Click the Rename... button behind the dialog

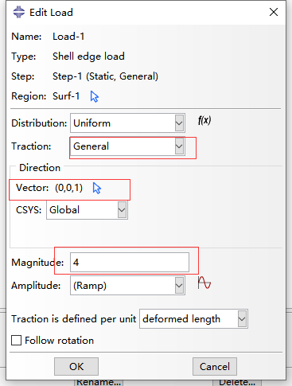coord(99,382)
